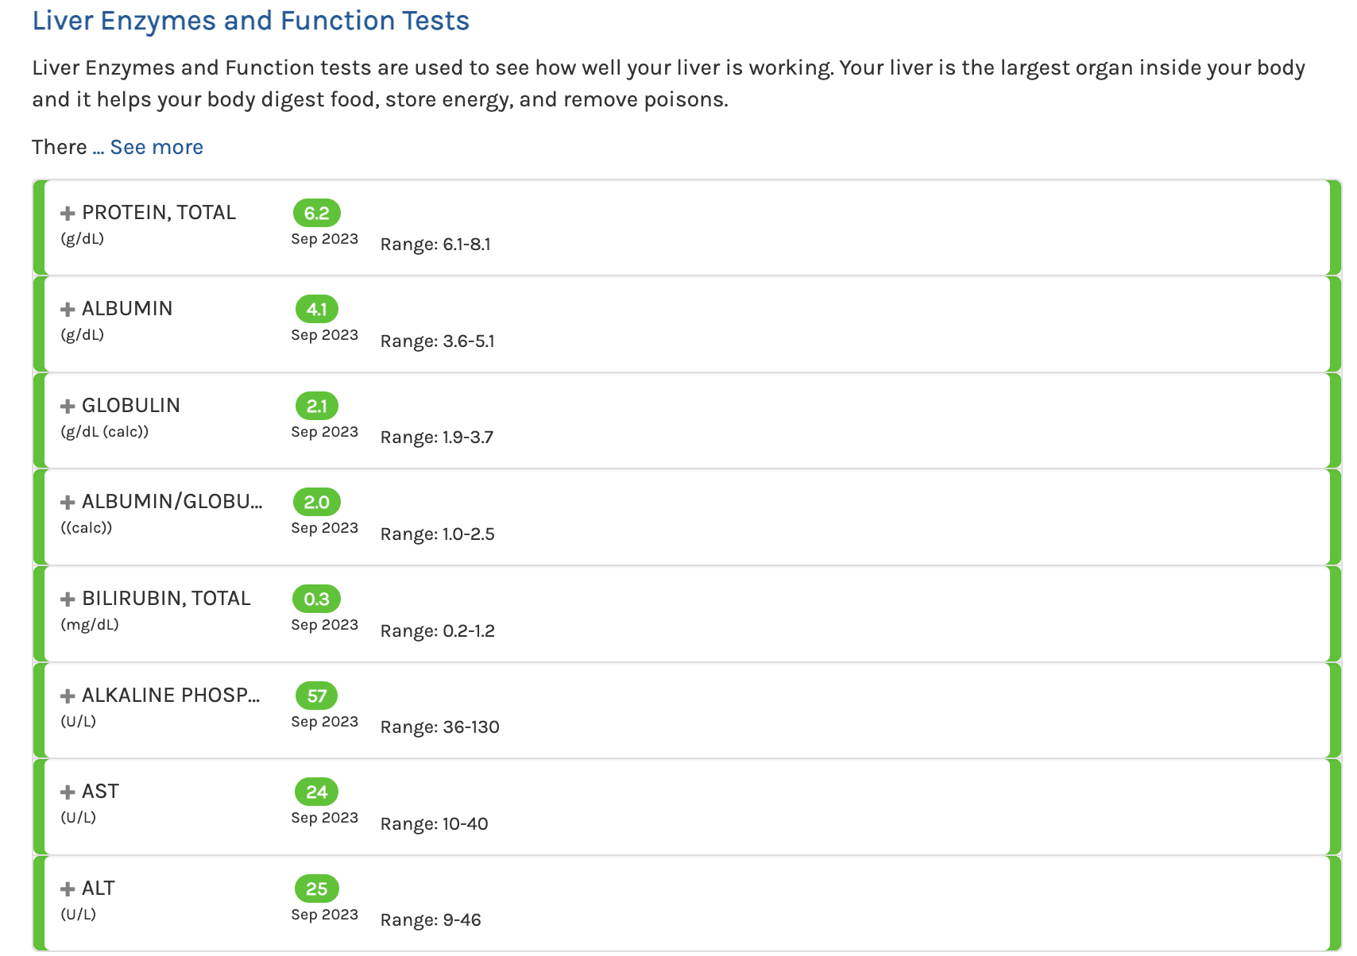Viewport: 1357px width, 956px height.
Task: Open the See more link
Action: coord(157,147)
